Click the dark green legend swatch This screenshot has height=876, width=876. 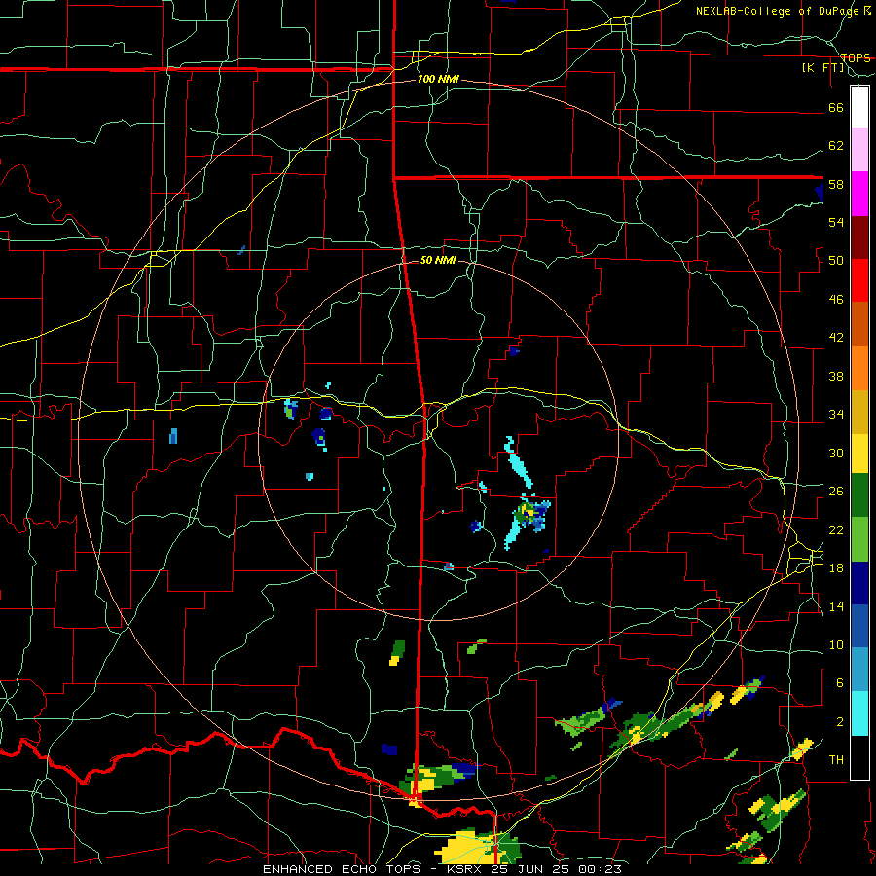pos(859,495)
